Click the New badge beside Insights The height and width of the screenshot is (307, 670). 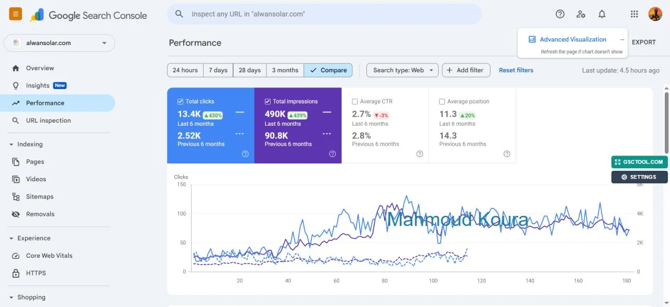click(60, 85)
